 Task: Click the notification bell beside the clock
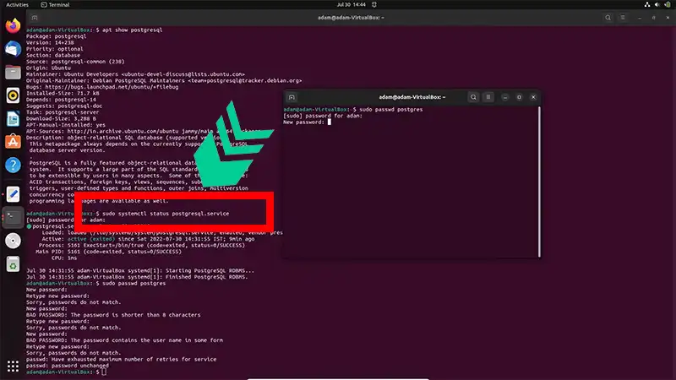coord(374,4)
